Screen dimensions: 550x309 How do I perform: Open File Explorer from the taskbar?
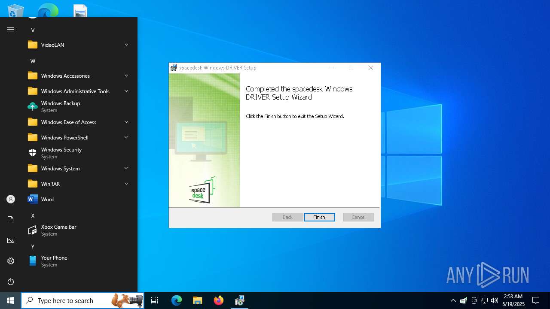click(198, 300)
